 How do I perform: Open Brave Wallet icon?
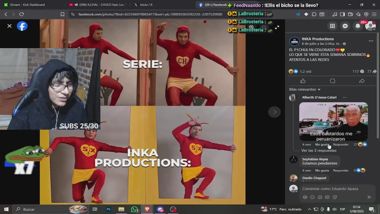350,14
